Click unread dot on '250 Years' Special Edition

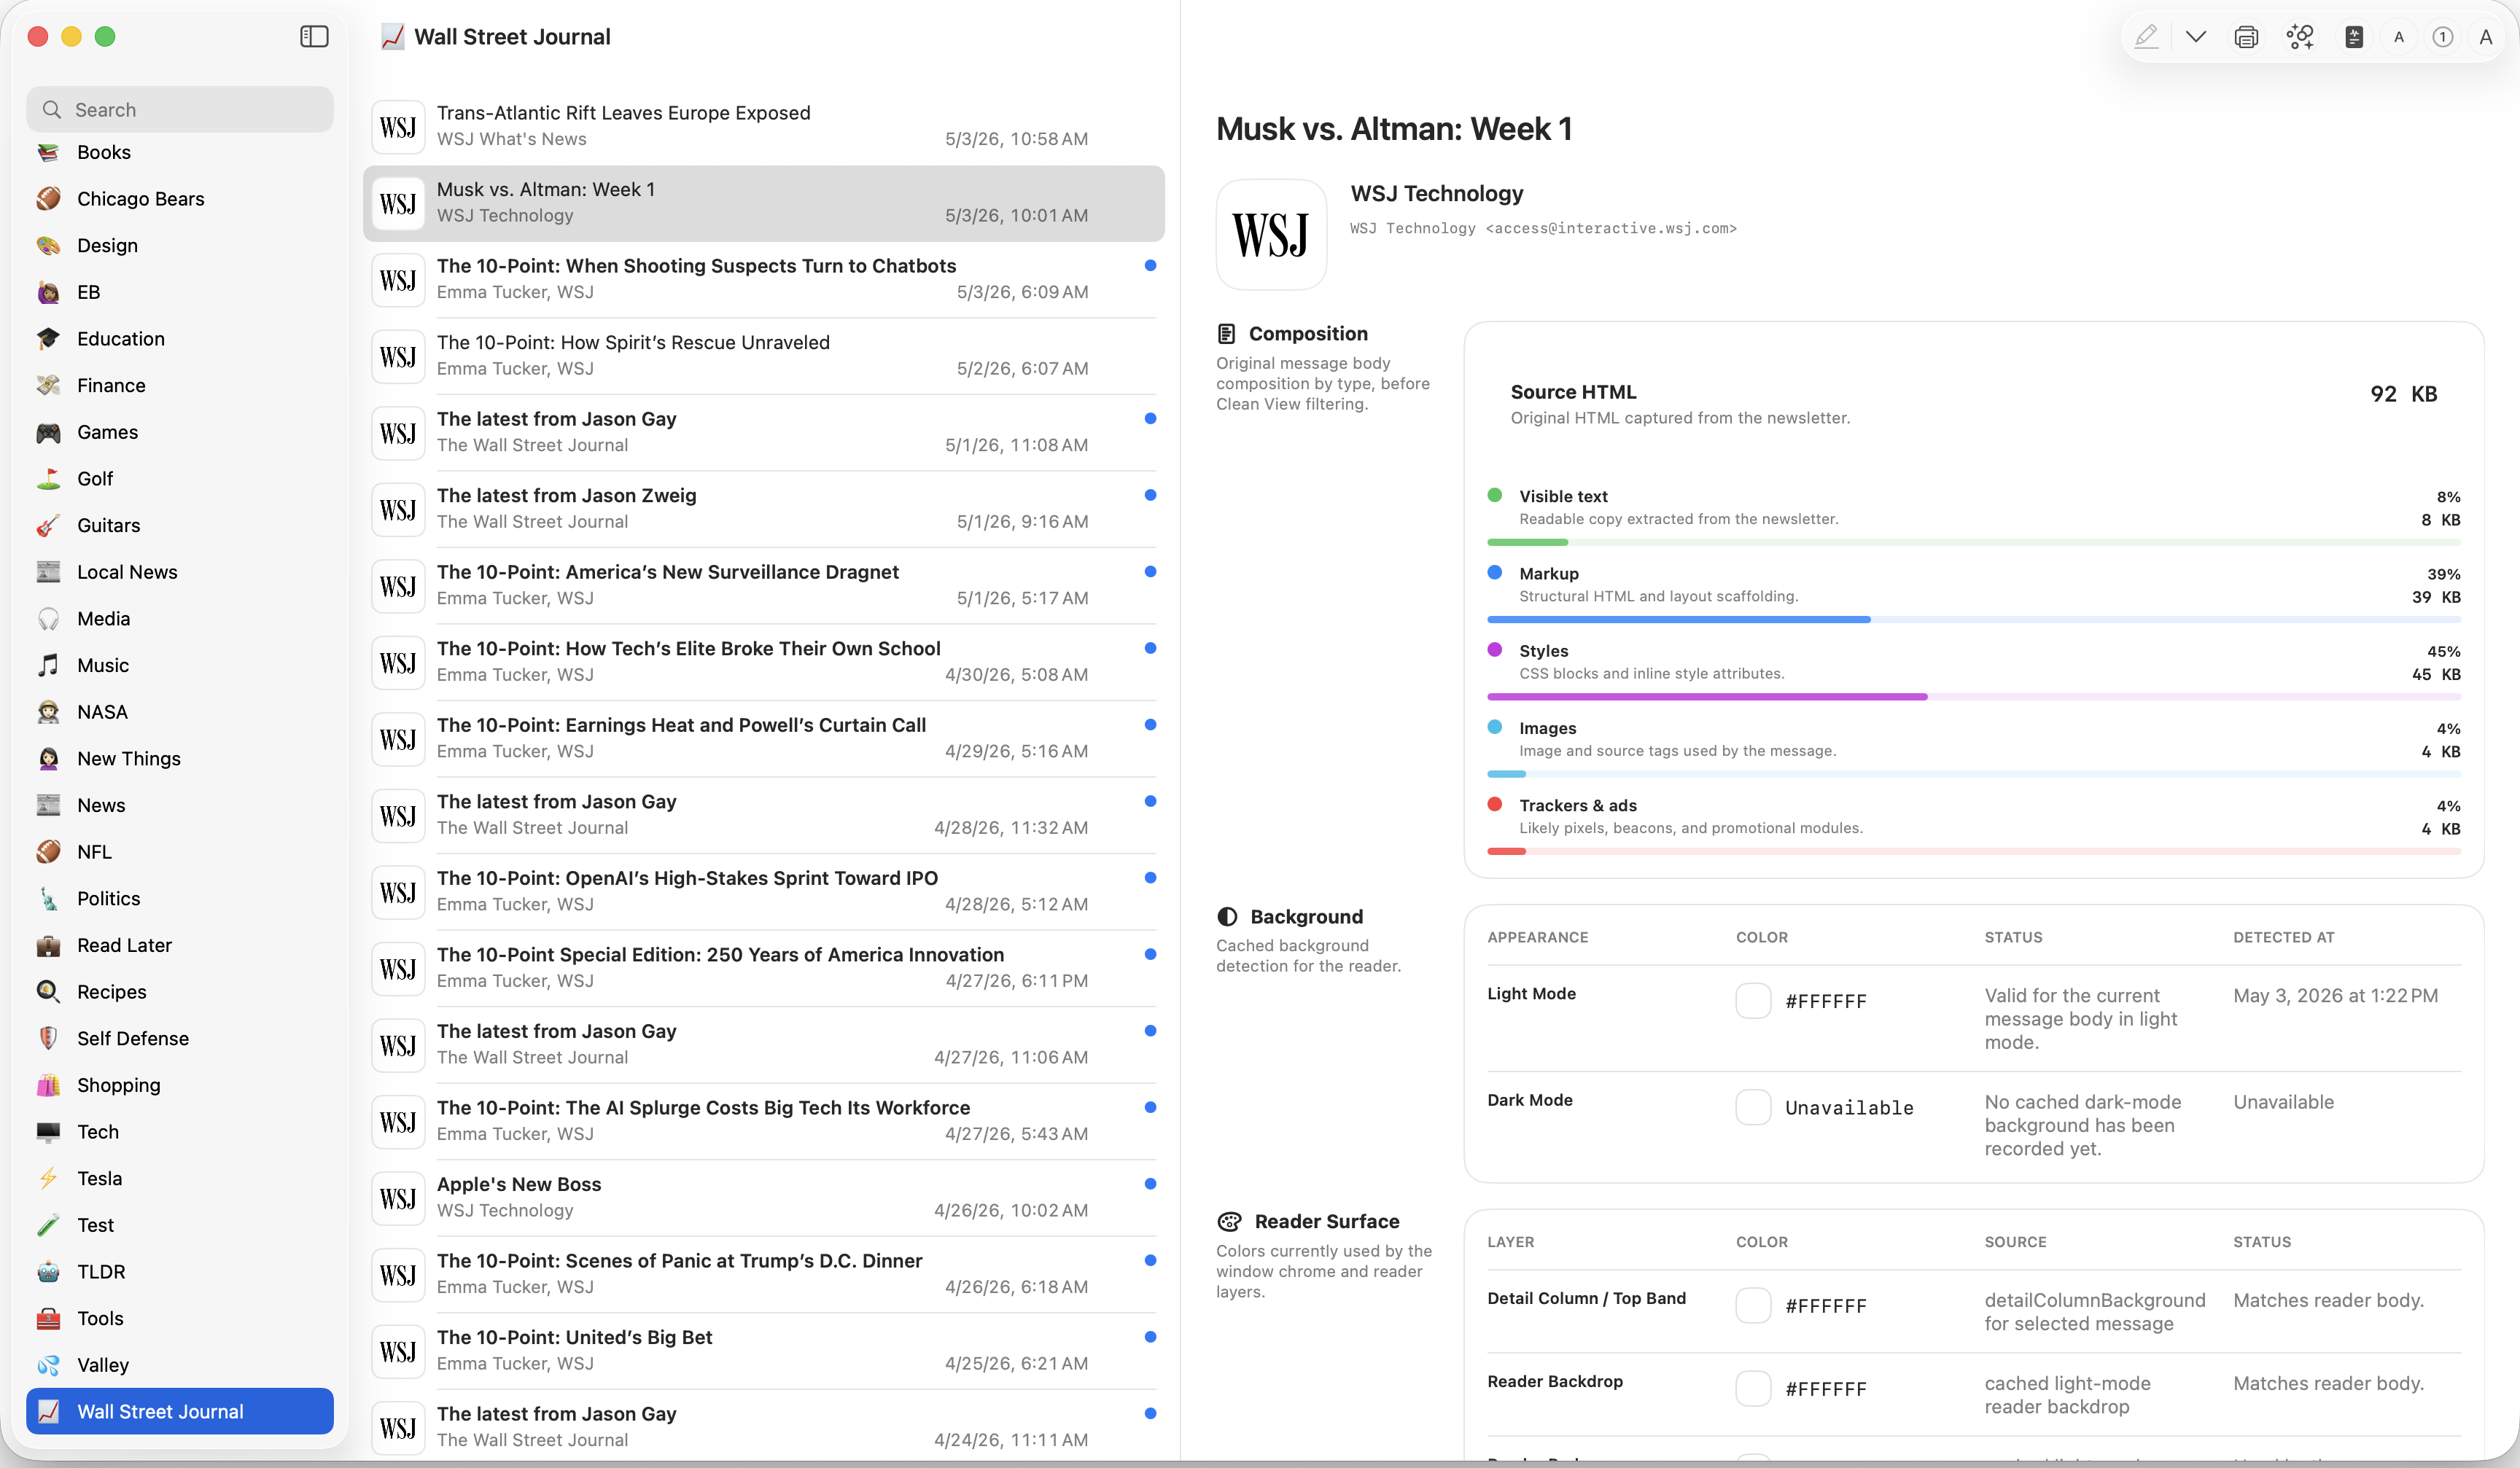(1150, 954)
